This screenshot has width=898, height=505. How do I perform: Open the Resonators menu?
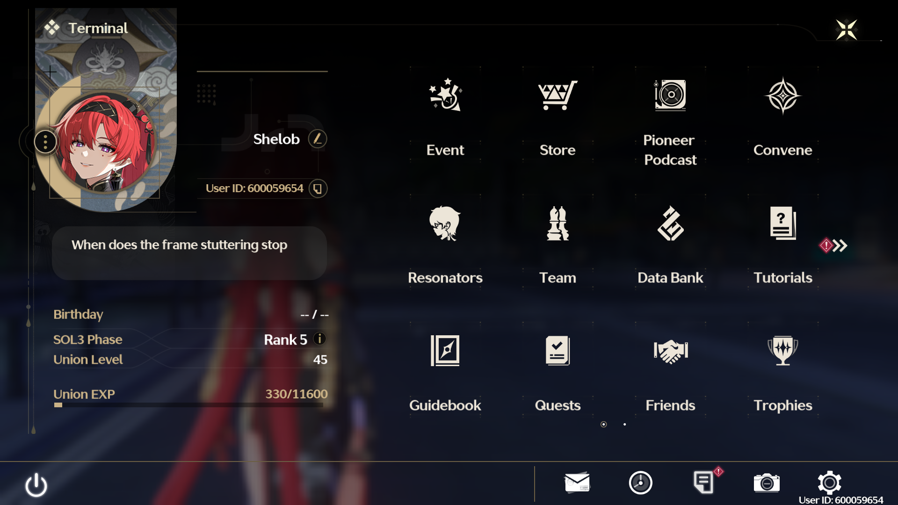(445, 223)
